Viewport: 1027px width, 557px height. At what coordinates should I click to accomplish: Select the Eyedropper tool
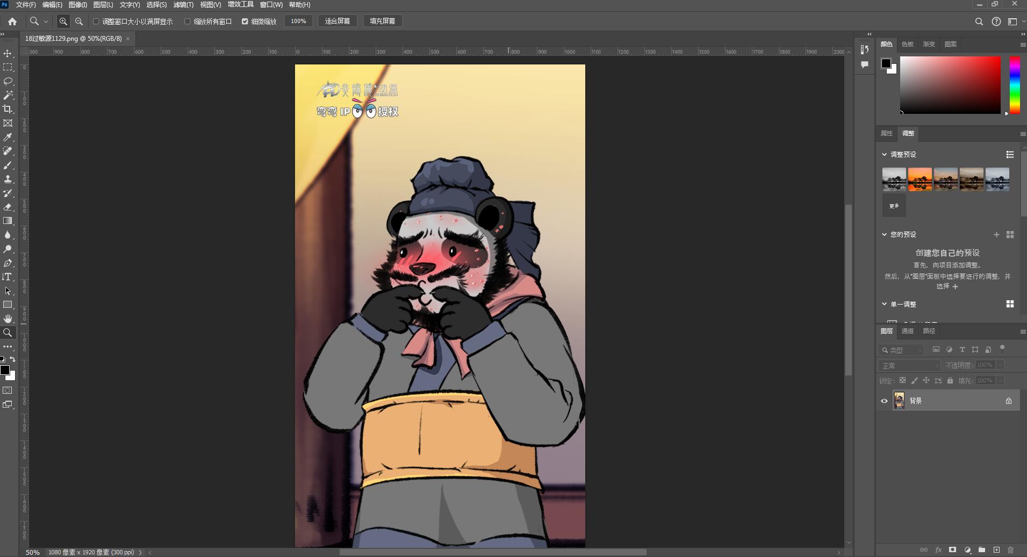(x=8, y=138)
